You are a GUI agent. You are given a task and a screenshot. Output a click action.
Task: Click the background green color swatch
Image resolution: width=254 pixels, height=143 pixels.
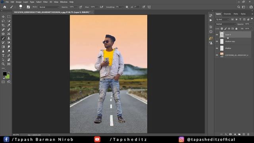pos(8,77)
